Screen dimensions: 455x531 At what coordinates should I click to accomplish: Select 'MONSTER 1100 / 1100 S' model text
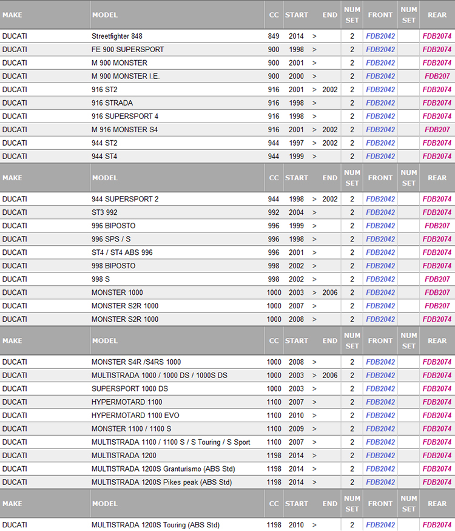[x=132, y=428]
